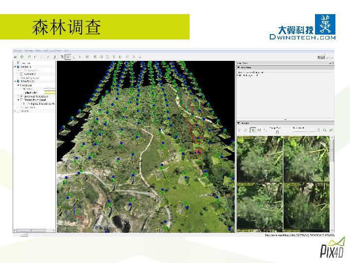The width and height of the screenshot is (350, 263).
Task: Click the first icon in Images toolbar
Action: click(x=239, y=130)
